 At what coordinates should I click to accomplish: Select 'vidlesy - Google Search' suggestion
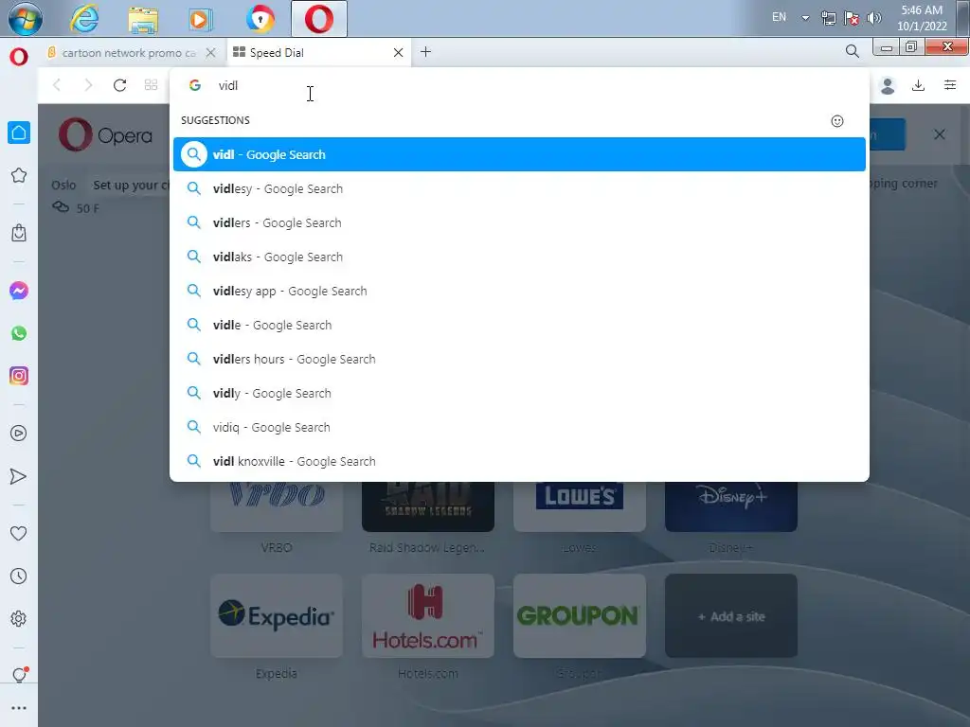pos(519,188)
